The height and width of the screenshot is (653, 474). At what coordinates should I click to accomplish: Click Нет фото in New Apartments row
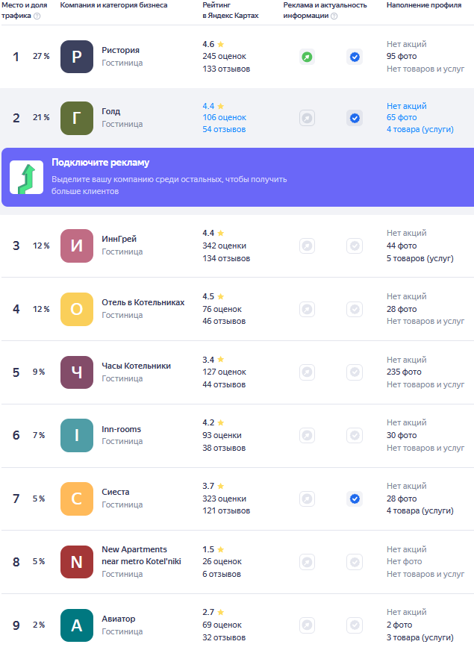click(x=404, y=562)
